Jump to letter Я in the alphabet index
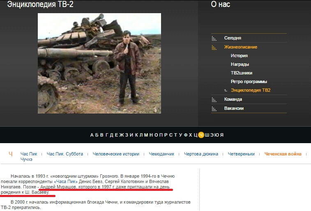This screenshot has width=311, height=211. (222, 135)
